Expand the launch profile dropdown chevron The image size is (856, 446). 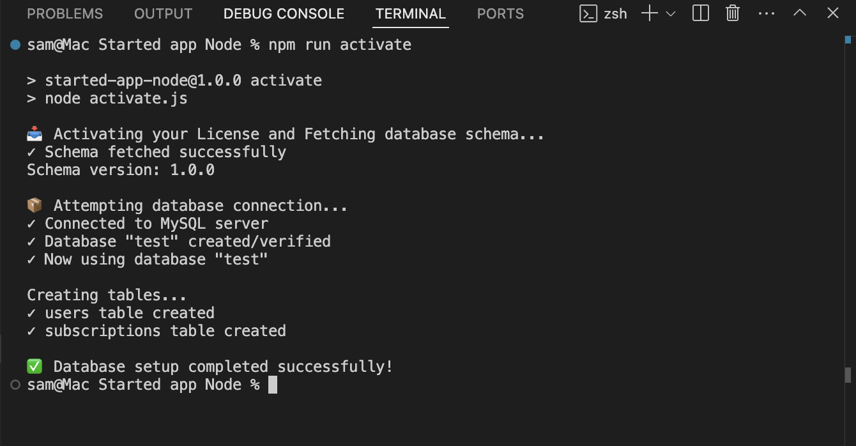click(671, 13)
